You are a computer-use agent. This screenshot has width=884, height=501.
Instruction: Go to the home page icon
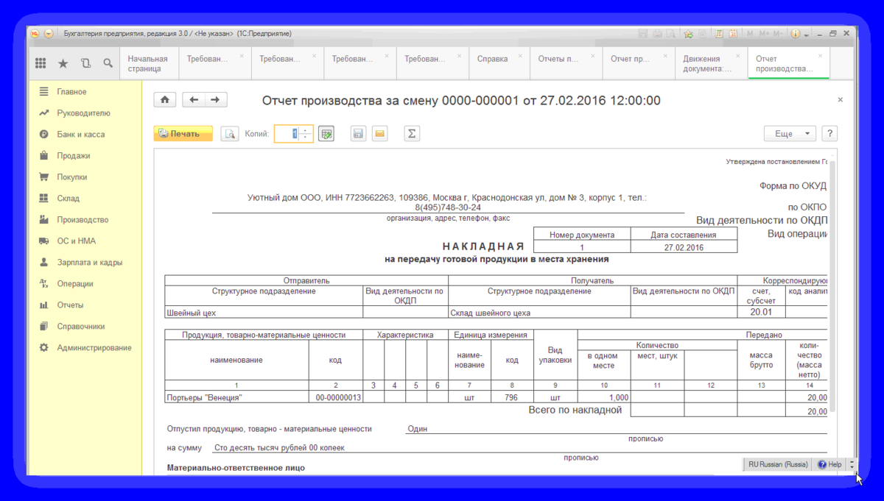pos(165,100)
